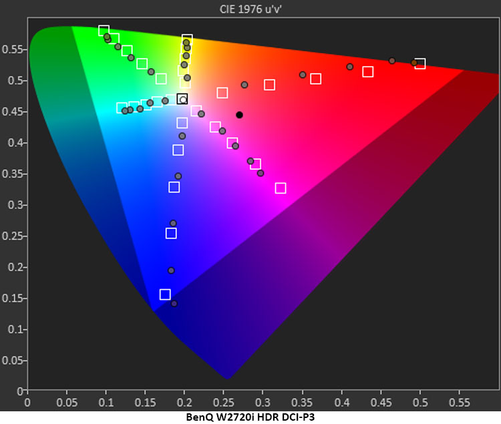Click the y-axis label 0.2
The height and width of the screenshot is (424, 501).
[x=15, y=267]
